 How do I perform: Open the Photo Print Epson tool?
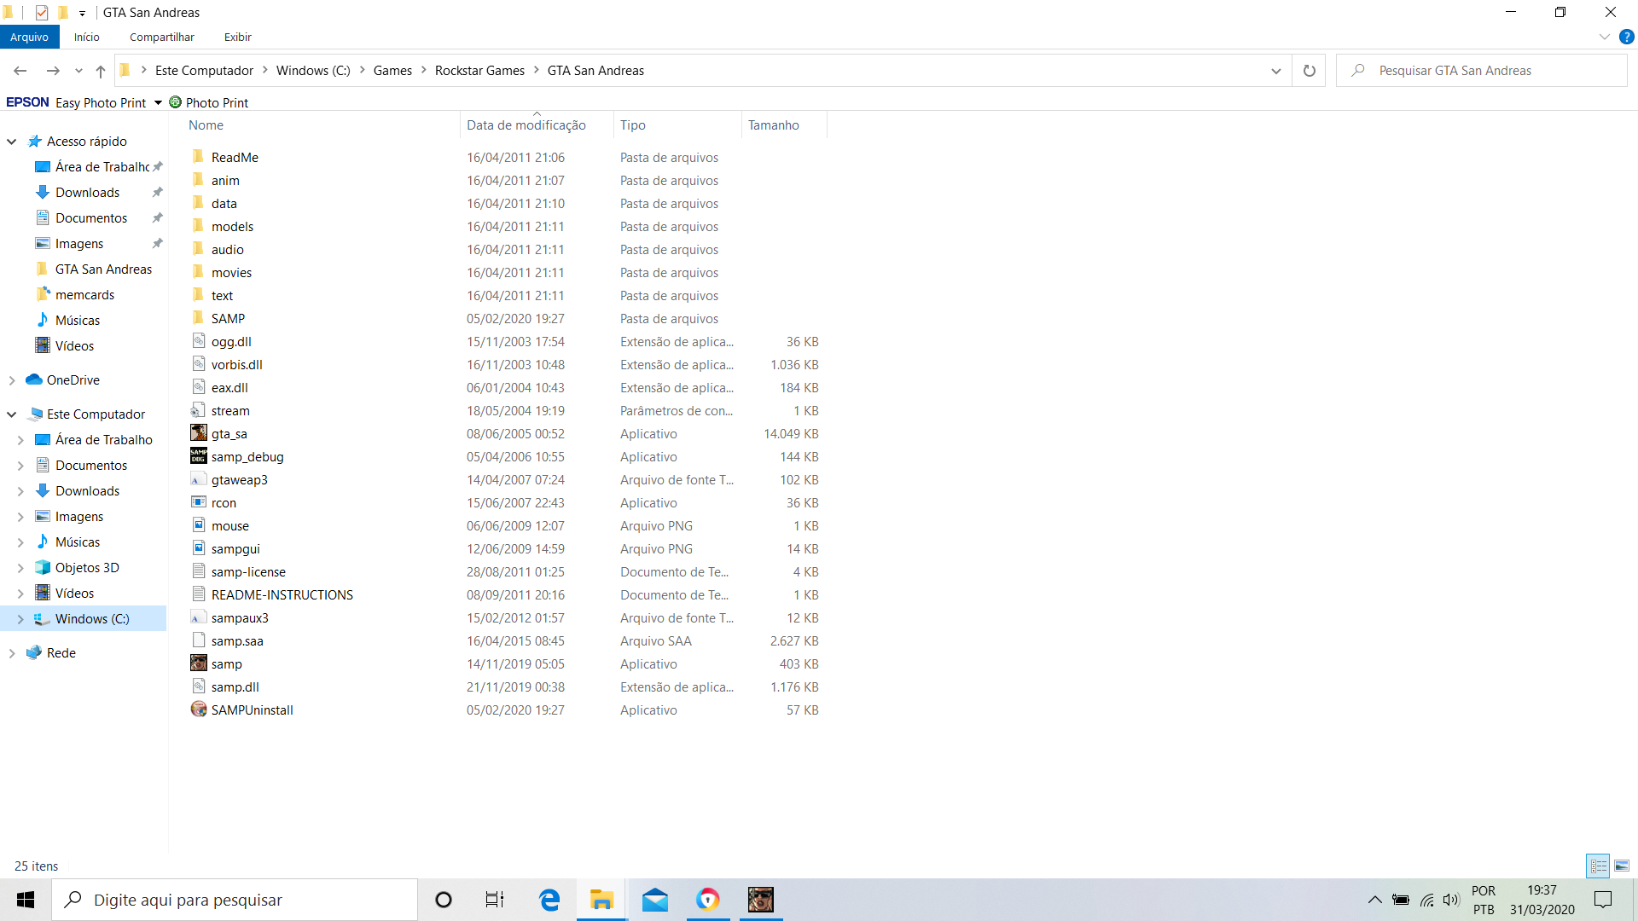click(209, 102)
